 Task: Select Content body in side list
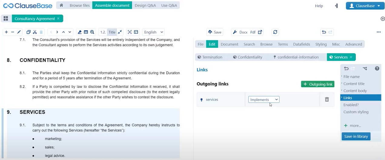coord(355,91)
